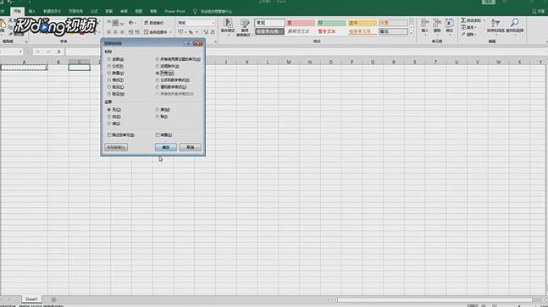The width and height of the screenshot is (548, 307).
Task: Click the decrease decimal icon
Action: [213, 32]
